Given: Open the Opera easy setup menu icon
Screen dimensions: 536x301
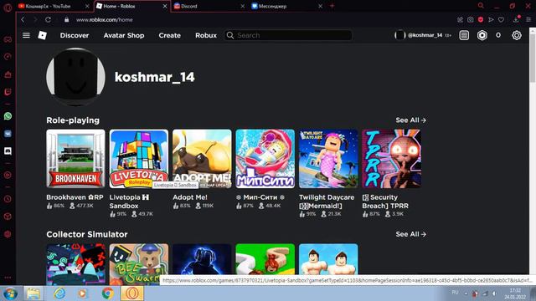Looking at the screenshot, I should [528, 20].
